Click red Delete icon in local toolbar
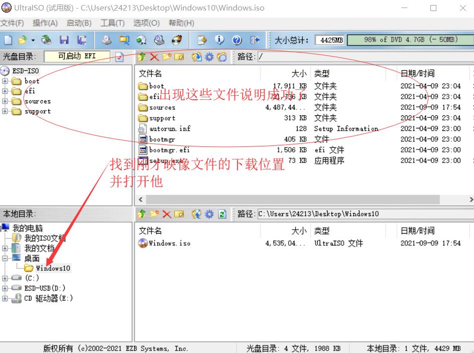This screenshot has height=353, width=474. [x=166, y=214]
